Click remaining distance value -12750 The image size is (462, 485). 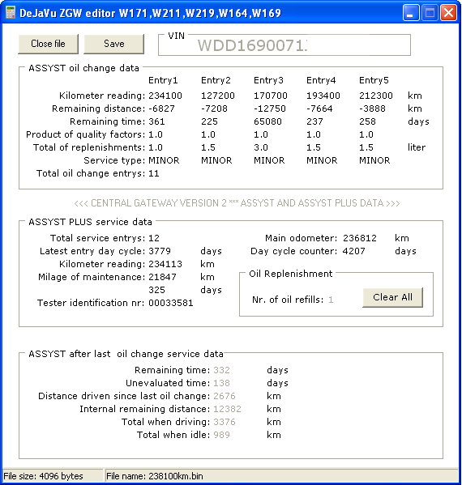[x=270, y=108]
